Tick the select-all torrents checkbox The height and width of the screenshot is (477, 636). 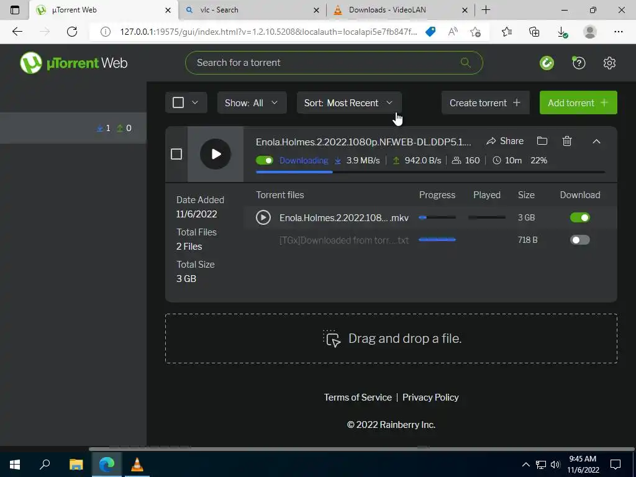(x=178, y=102)
